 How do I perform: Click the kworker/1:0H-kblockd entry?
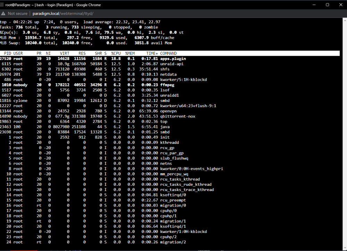(184, 232)
